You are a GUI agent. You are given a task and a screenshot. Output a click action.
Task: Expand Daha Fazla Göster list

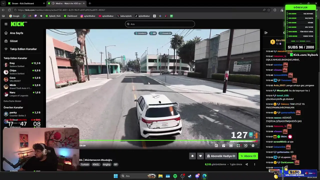pos(12,101)
